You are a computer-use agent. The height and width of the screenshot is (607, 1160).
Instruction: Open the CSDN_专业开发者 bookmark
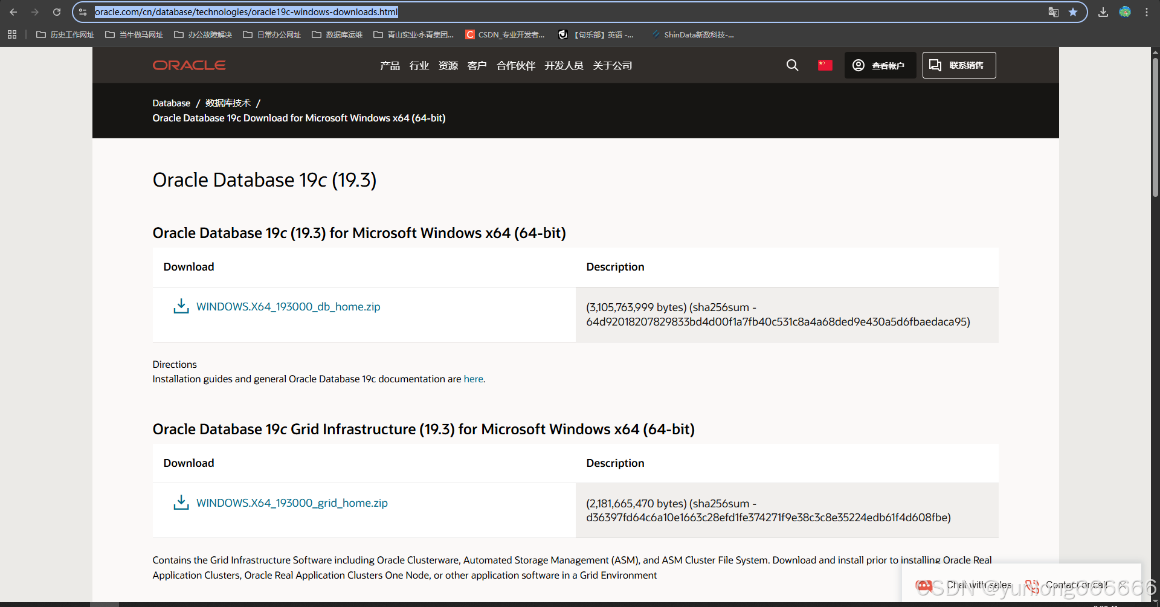[505, 34]
